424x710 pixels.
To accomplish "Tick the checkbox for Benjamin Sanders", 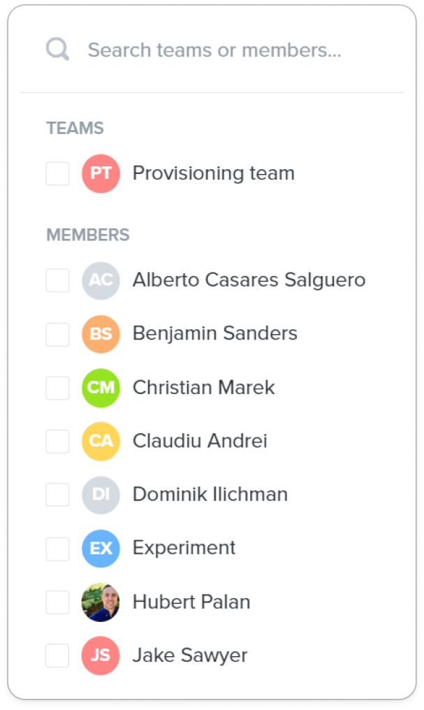I will click(x=57, y=334).
